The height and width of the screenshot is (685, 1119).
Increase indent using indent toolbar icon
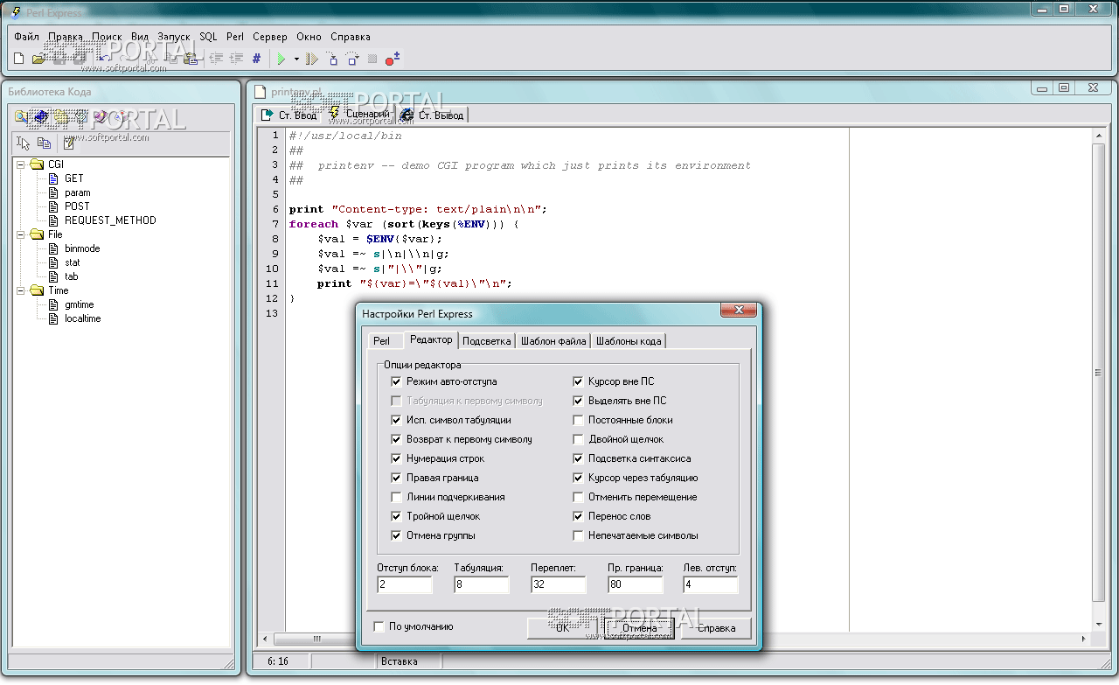[236, 59]
